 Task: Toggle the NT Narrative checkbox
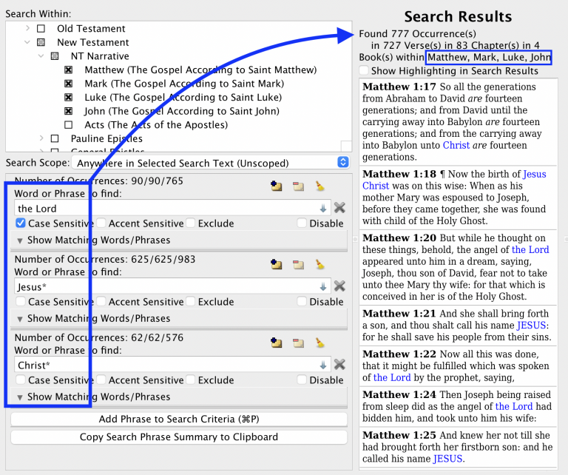pos(55,55)
